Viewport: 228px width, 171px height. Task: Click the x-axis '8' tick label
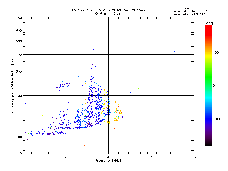coord(151,157)
